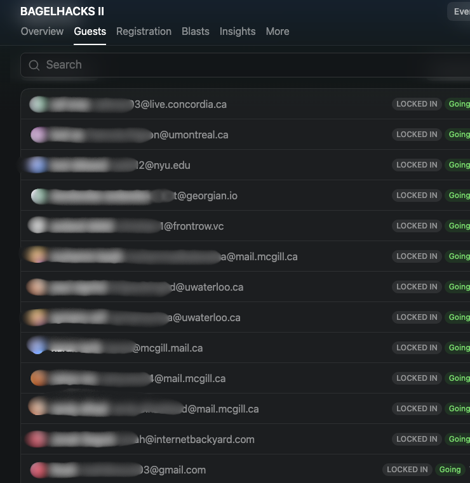Open guest with georgian.io email
470x483 pixels.
tap(245, 195)
